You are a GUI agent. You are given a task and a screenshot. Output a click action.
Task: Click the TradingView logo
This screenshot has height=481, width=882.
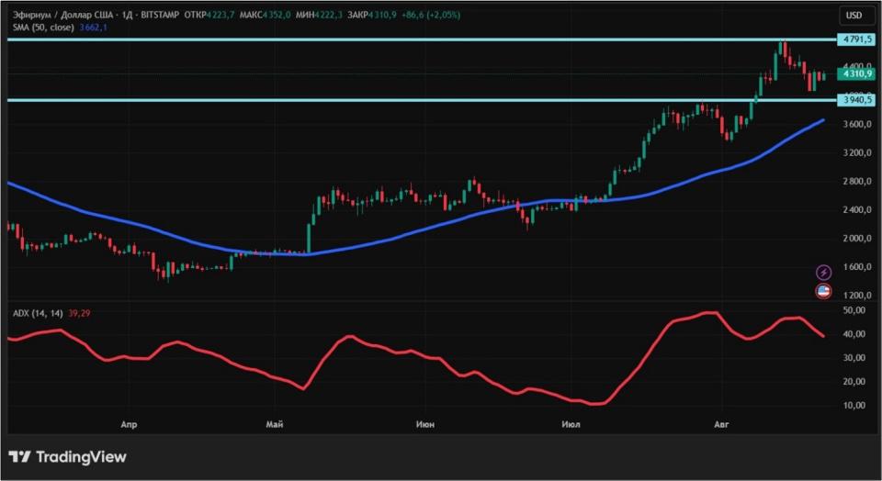tap(67, 457)
